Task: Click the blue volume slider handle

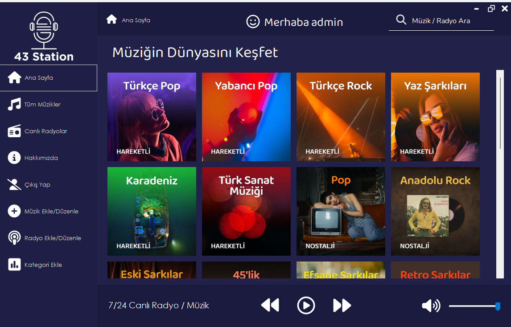Action: click(498, 306)
